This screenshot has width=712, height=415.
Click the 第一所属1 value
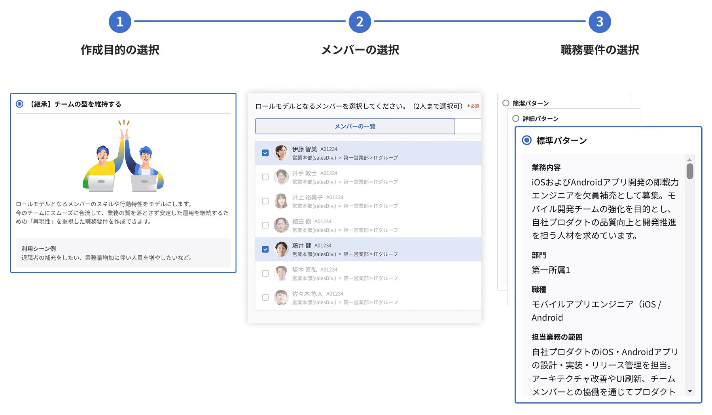pyautogui.click(x=551, y=270)
